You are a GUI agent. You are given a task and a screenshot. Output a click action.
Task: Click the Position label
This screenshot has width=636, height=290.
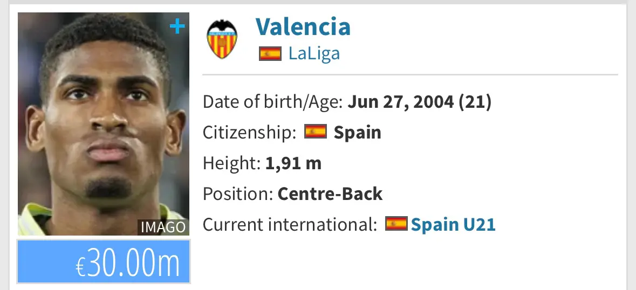[238, 194]
